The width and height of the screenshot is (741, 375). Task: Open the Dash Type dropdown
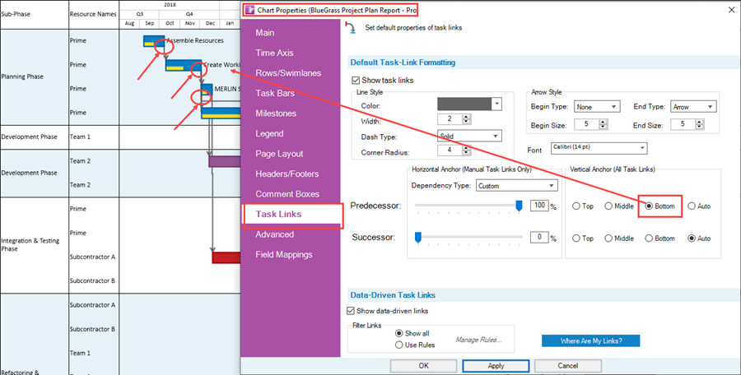469,136
